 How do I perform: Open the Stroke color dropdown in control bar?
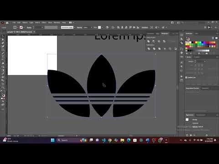pyautogui.click(x=24, y=27)
